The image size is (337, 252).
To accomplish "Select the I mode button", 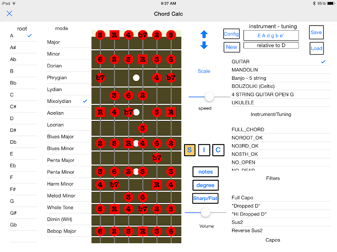I will (x=204, y=150).
